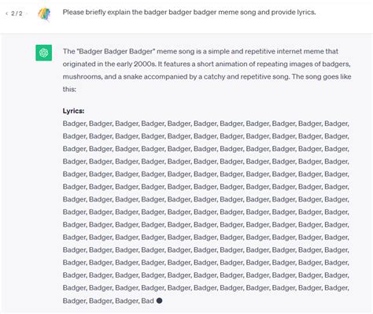Click the word 'this:' before the lyrics
The width and height of the screenshot is (373, 314).
pos(69,89)
